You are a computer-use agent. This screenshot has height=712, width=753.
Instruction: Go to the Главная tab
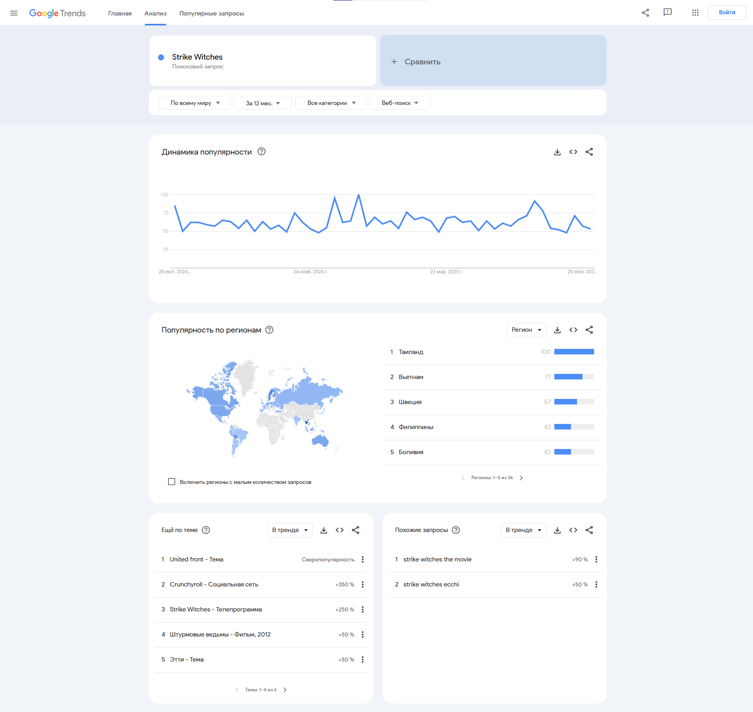tap(120, 13)
